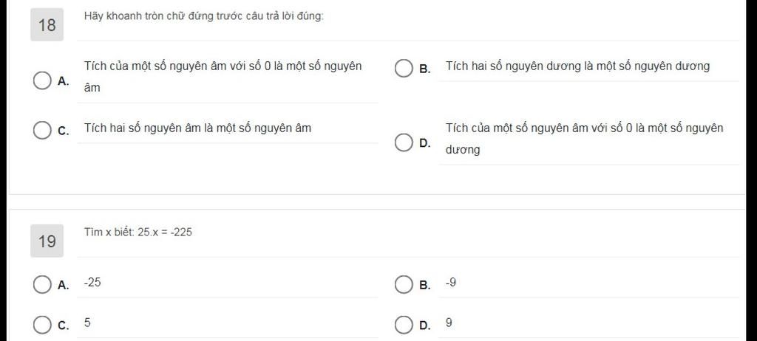Click the question 18 number badge

47,24
